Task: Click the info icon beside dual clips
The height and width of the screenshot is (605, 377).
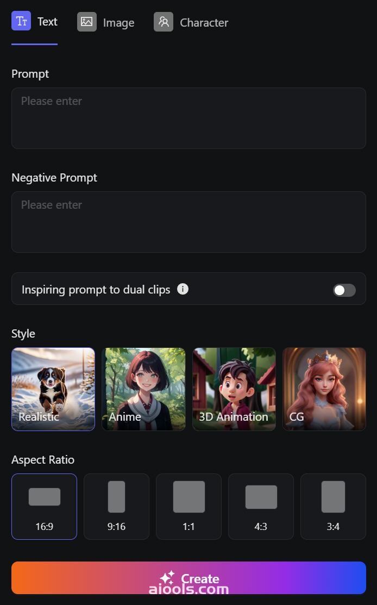Action: tap(183, 289)
